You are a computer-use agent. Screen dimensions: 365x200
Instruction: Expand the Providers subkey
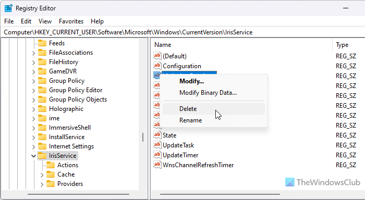(x=42, y=184)
